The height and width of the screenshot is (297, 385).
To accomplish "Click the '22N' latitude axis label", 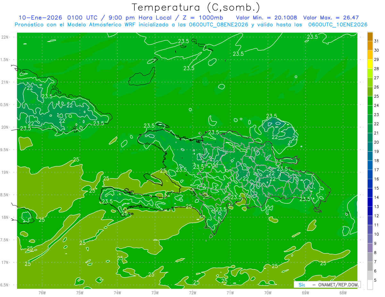I will pos(5,37).
